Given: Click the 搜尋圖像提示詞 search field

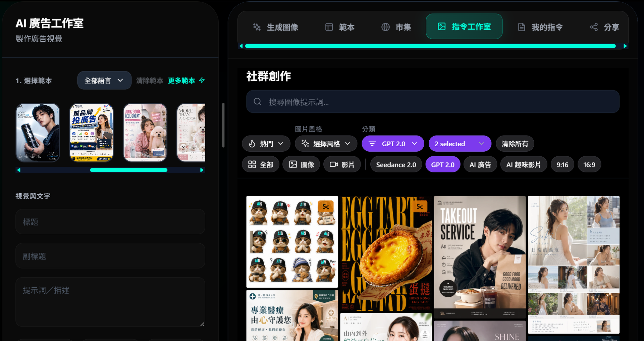Looking at the screenshot, I should click(433, 102).
